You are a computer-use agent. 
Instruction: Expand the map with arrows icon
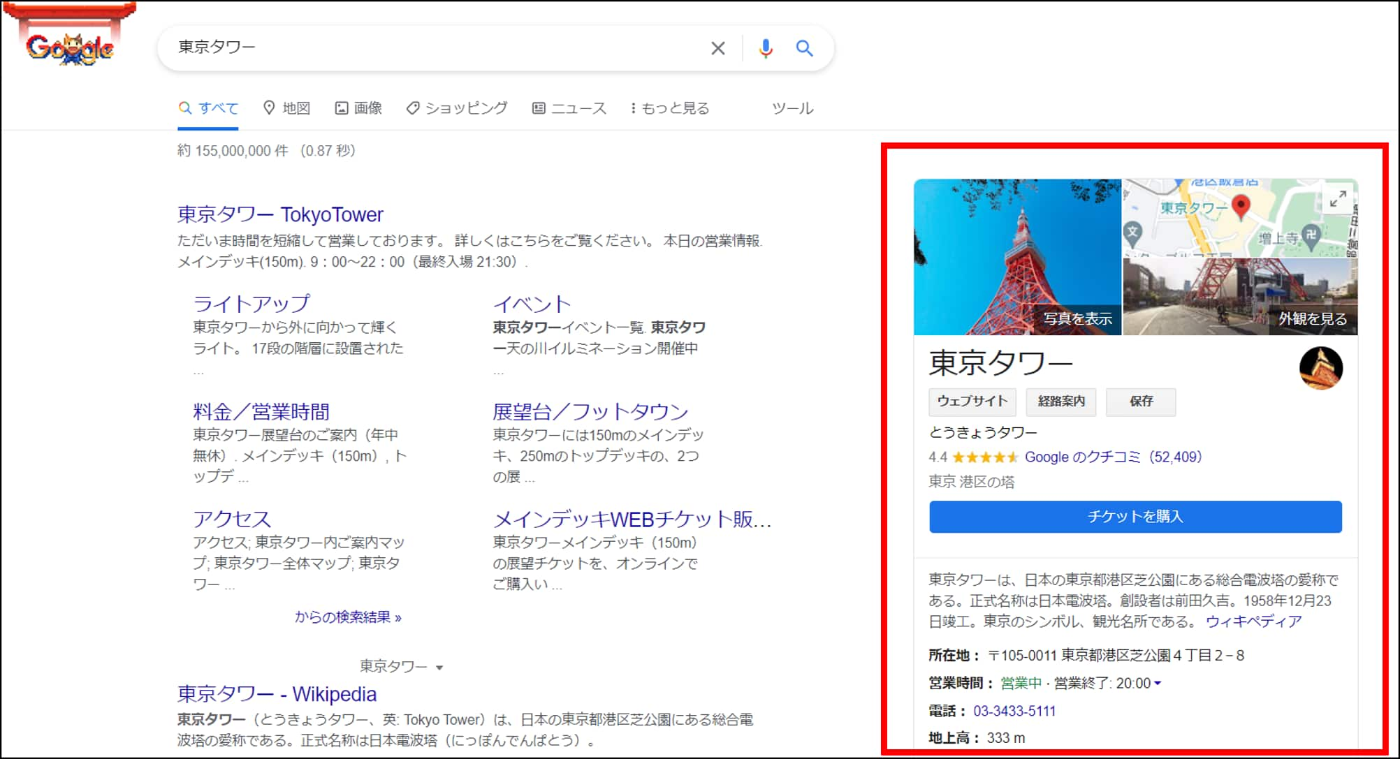click(1338, 199)
